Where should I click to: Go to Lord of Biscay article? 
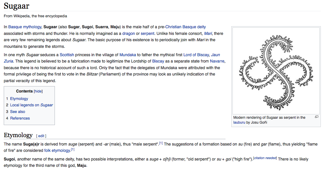[195, 55]
